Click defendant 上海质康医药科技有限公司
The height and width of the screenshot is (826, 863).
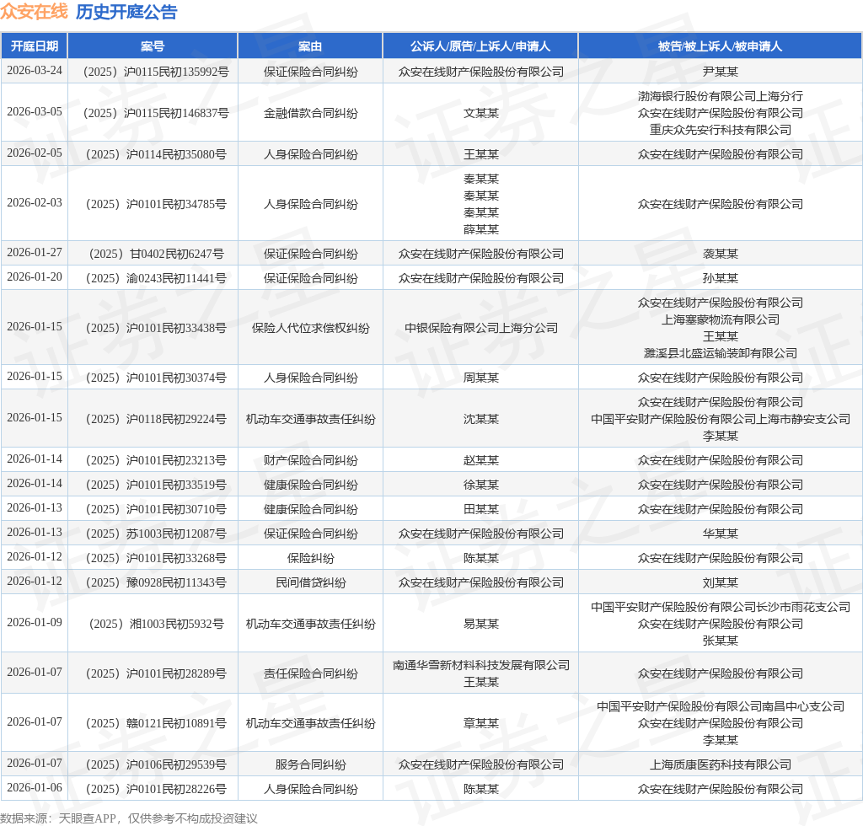(720, 764)
